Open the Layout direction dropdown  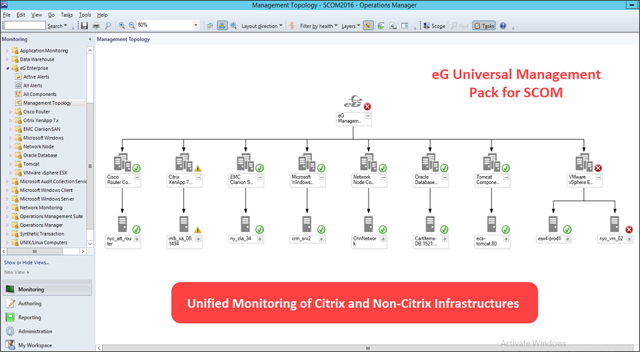point(262,26)
